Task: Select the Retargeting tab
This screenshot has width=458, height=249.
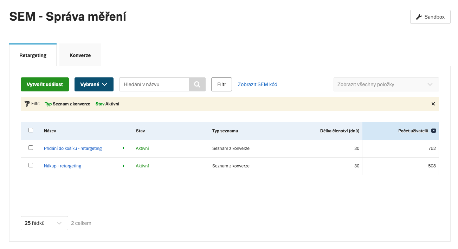Action: pyautogui.click(x=33, y=55)
